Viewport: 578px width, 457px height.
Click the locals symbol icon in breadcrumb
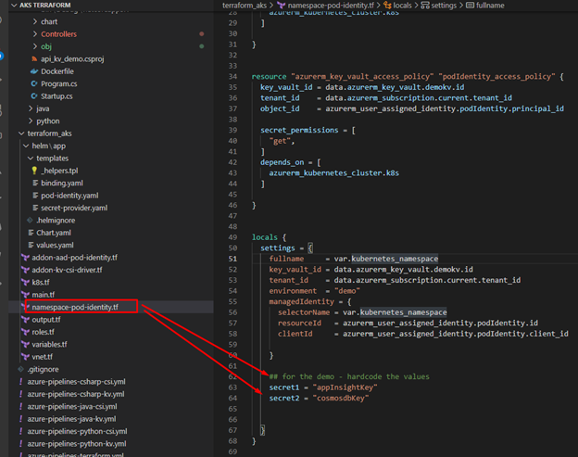point(387,6)
